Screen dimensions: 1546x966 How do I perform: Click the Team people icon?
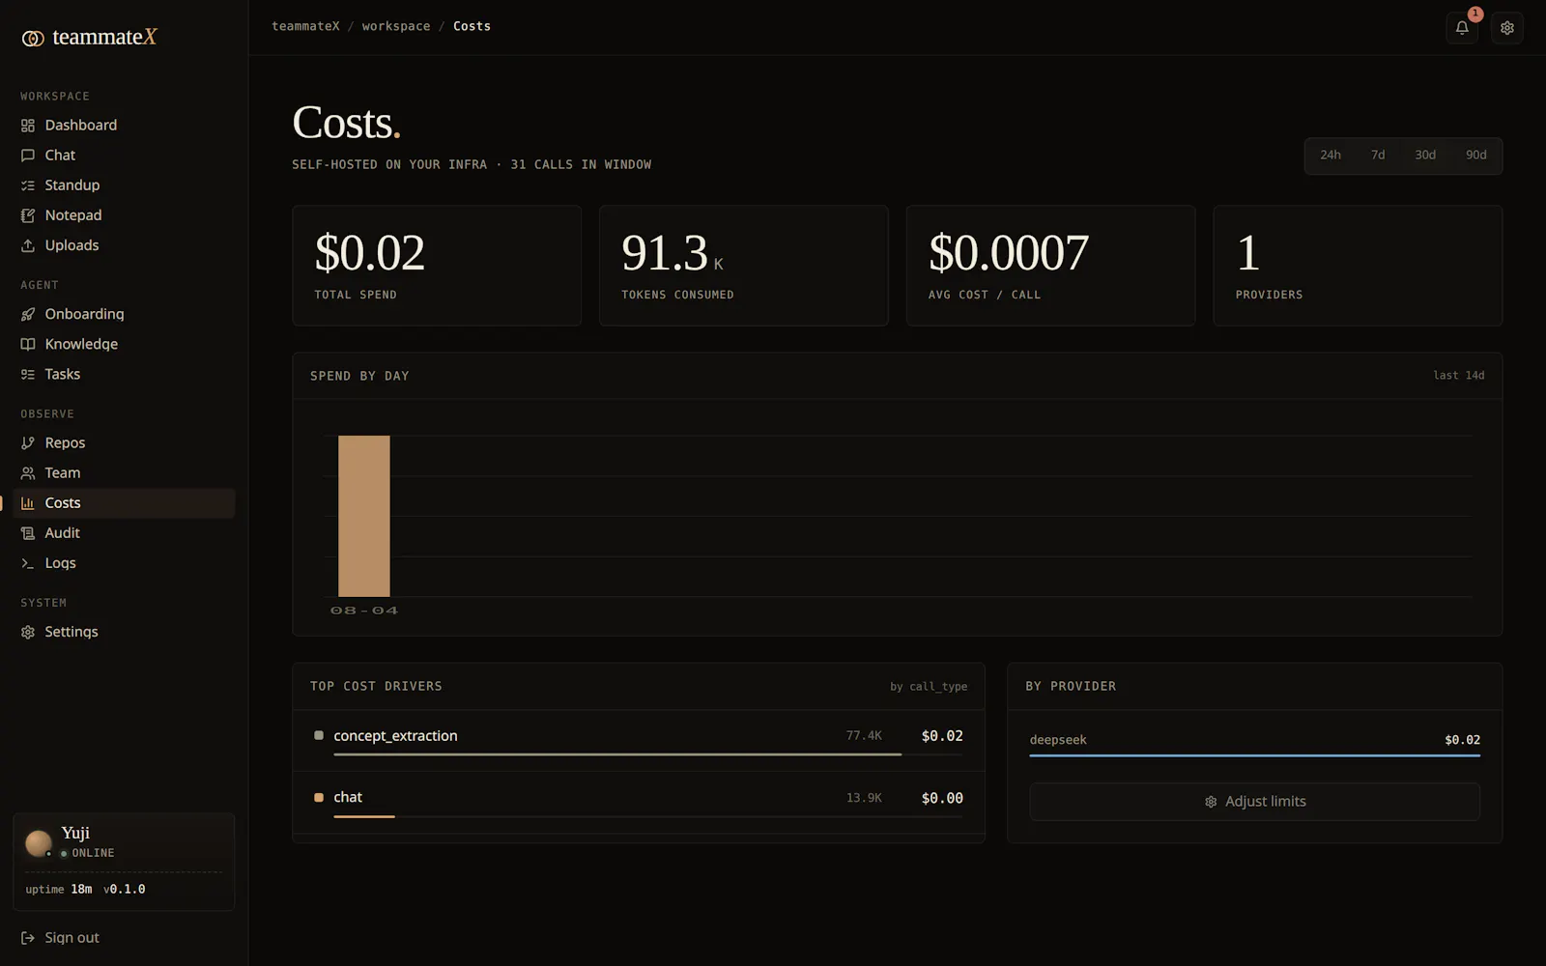[28, 472]
